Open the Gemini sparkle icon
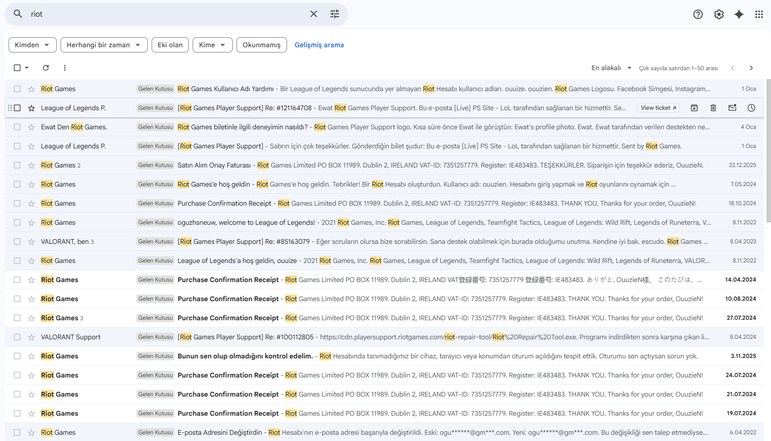 pyautogui.click(x=739, y=14)
